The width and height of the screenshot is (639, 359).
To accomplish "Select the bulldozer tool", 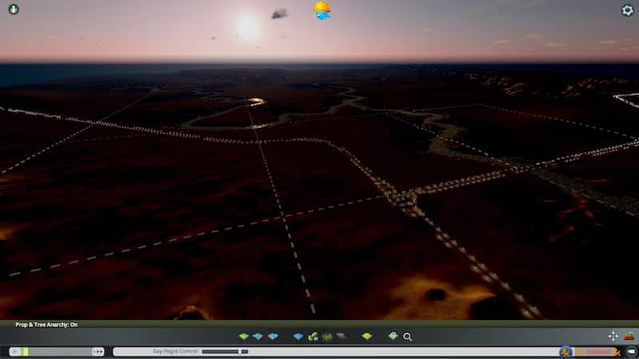I will [629, 336].
